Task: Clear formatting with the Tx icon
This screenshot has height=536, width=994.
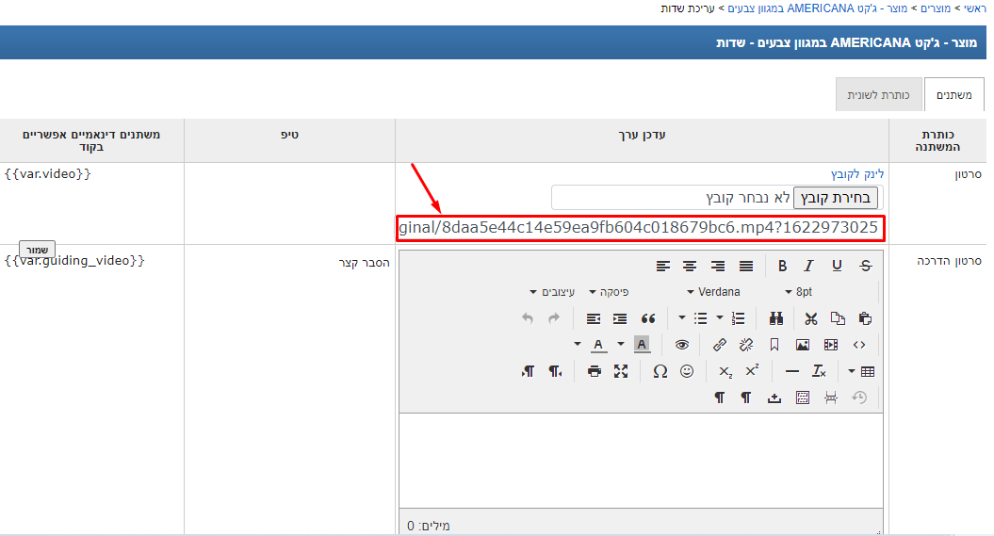Action: (x=819, y=371)
